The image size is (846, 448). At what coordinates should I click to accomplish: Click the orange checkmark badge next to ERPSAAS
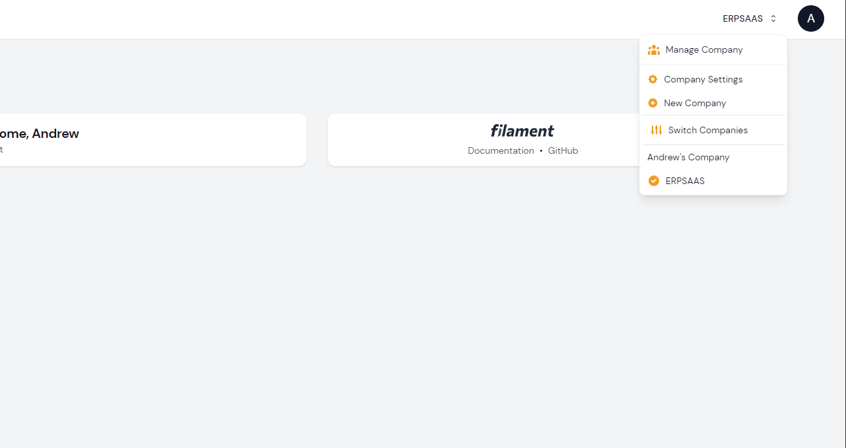[654, 181]
